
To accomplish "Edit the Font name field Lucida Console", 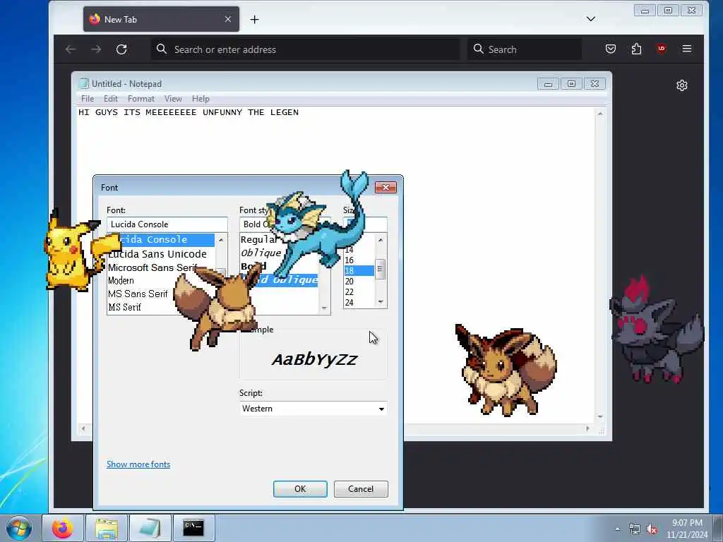I will pos(167,224).
